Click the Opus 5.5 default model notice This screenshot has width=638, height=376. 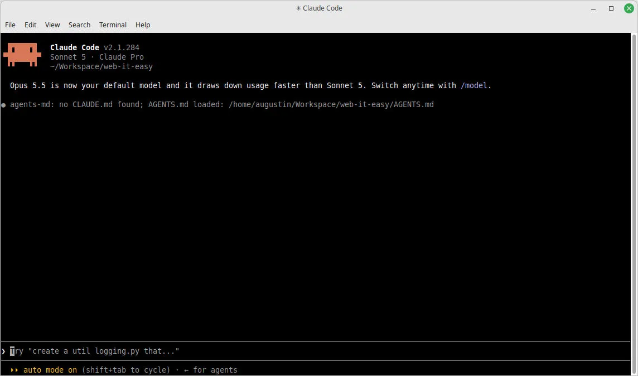point(250,85)
